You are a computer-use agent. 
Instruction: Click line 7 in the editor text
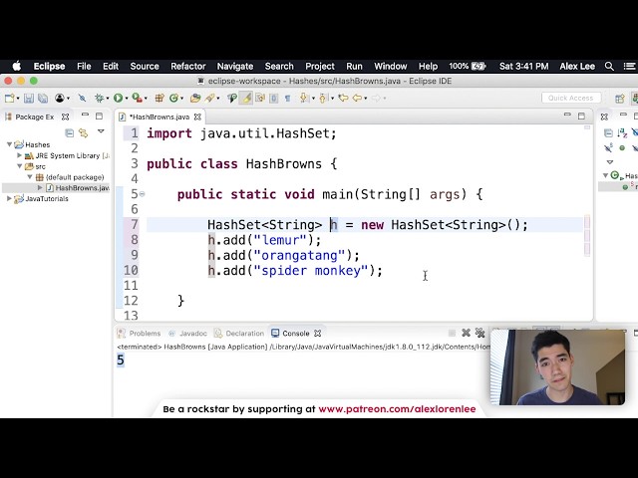click(x=368, y=224)
